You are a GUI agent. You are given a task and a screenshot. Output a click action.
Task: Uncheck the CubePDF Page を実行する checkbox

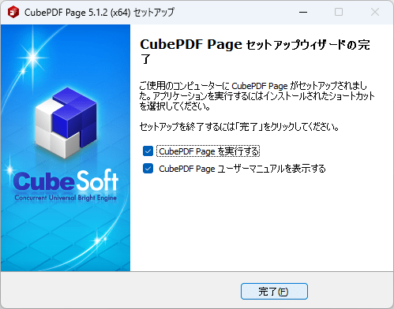(x=148, y=151)
